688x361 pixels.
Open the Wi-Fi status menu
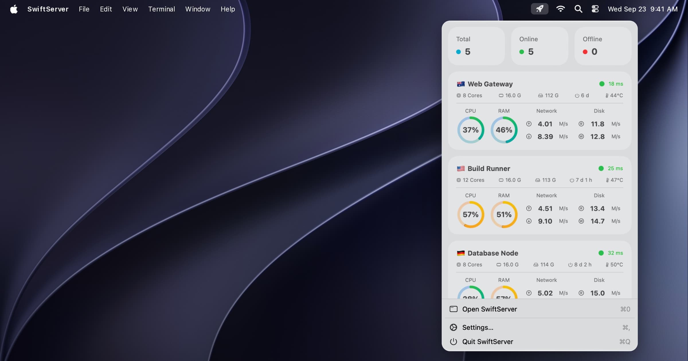pyautogui.click(x=560, y=9)
